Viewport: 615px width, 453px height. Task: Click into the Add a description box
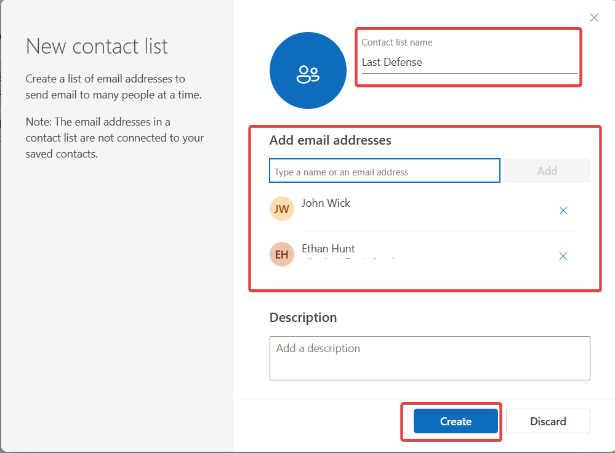[x=430, y=358]
